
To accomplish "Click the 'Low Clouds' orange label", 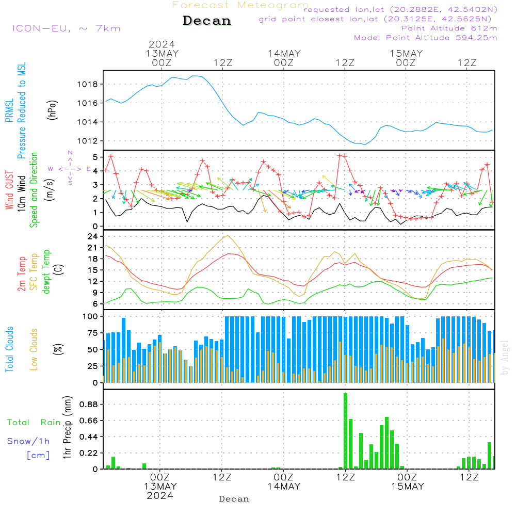I will point(34,349).
